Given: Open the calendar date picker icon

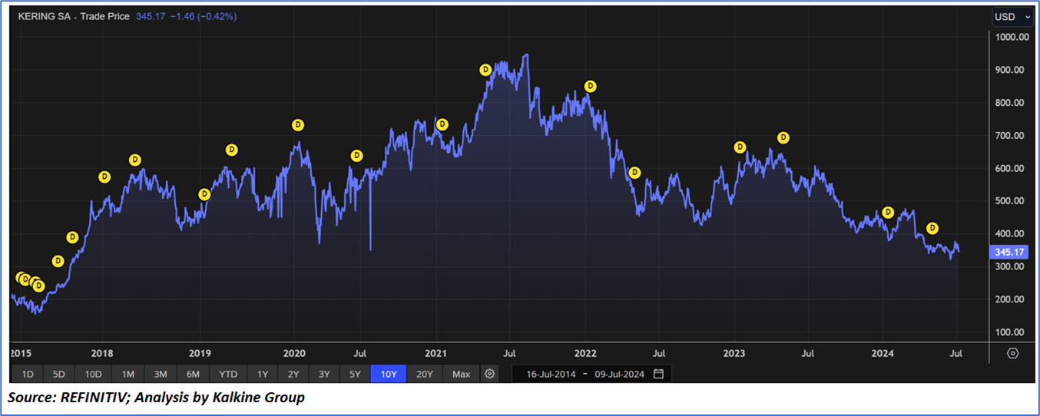Looking at the screenshot, I should pyautogui.click(x=658, y=374).
